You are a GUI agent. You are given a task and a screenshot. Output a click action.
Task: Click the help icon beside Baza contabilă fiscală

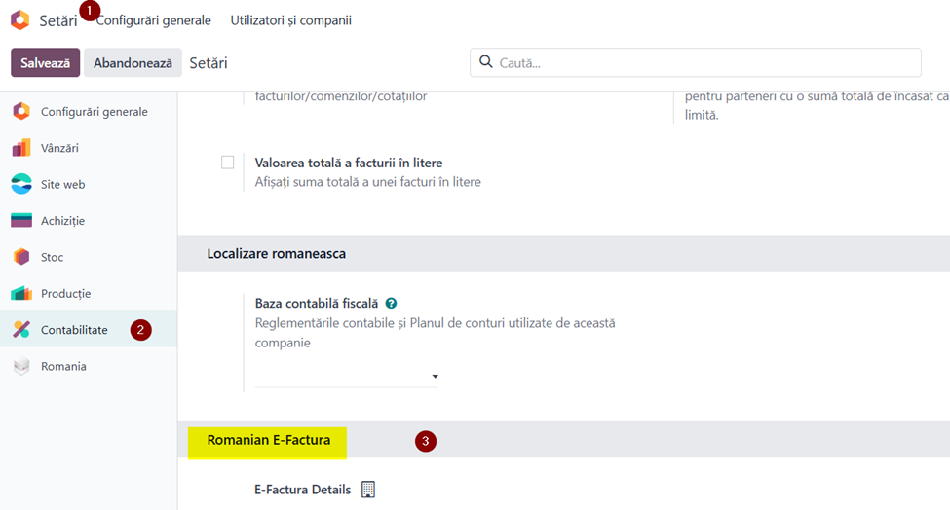click(x=392, y=303)
